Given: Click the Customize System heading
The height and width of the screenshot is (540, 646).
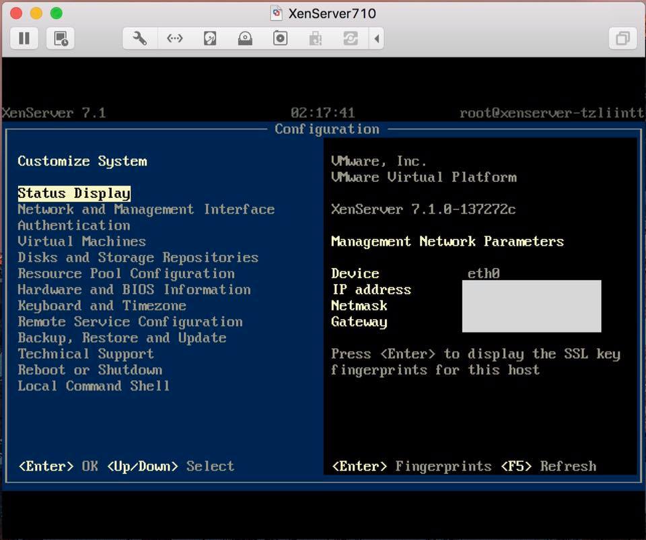Looking at the screenshot, I should 82,161.
